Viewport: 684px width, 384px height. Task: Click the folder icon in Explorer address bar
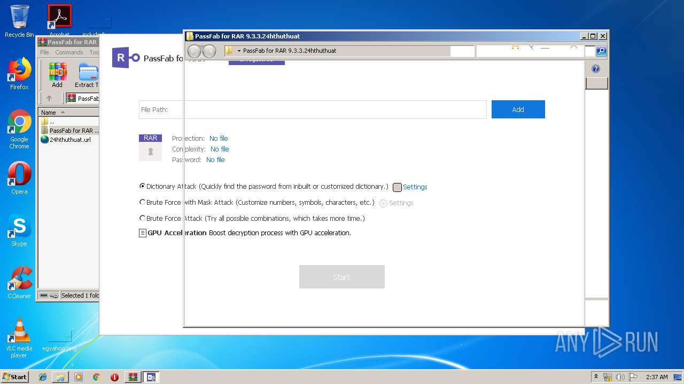(x=229, y=51)
